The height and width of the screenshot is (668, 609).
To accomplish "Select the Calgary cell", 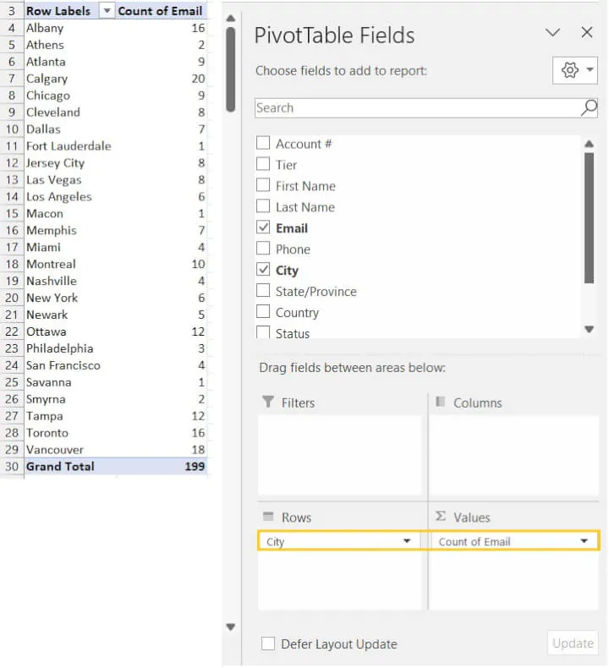I will click(x=69, y=79).
